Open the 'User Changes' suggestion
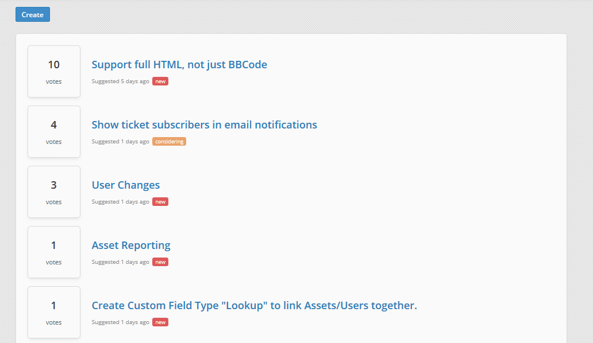The width and height of the screenshot is (593, 343). [x=125, y=185]
